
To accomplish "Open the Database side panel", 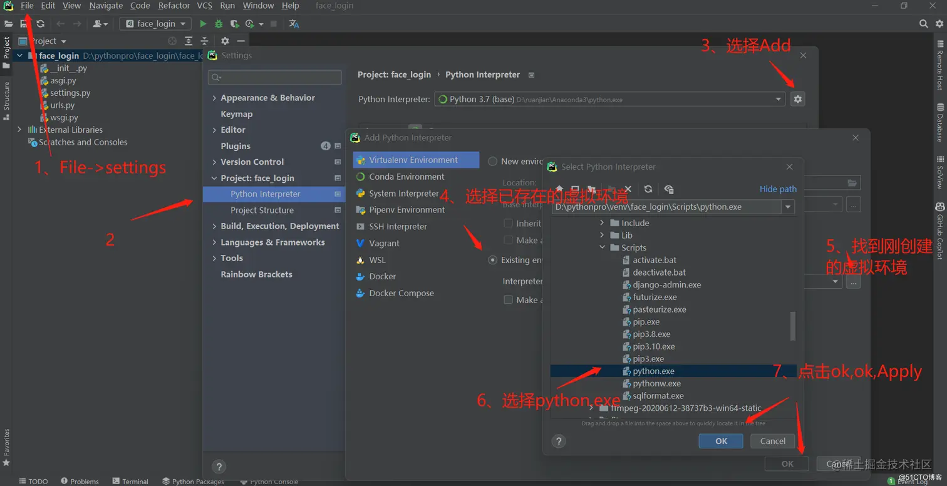I will click(939, 122).
